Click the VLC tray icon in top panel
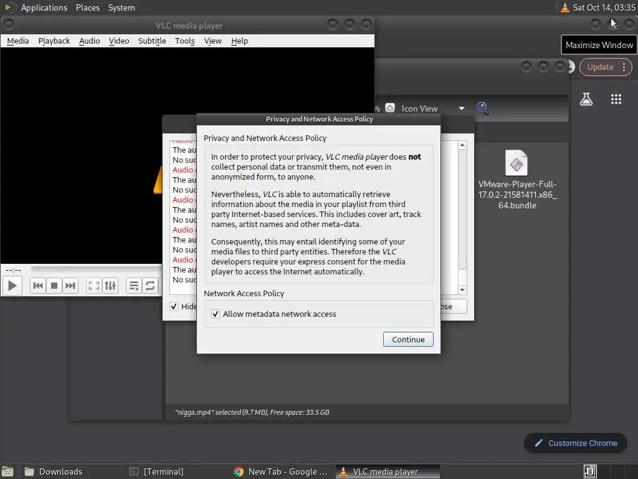 tap(564, 7)
